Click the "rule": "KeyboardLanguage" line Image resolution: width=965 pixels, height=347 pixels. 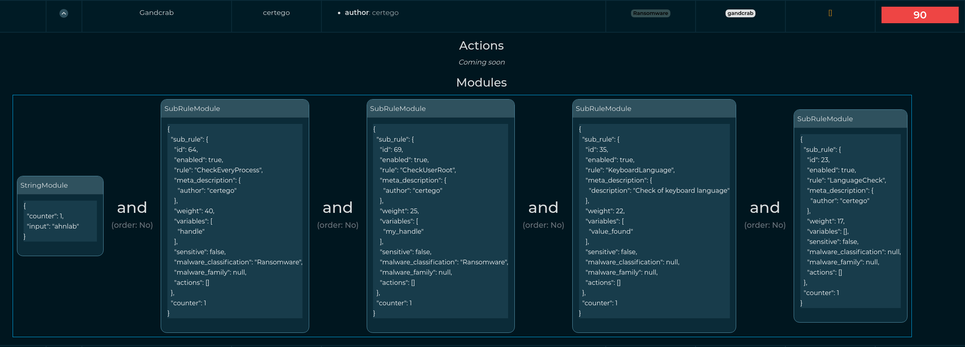pyautogui.click(x=630, y=170)
